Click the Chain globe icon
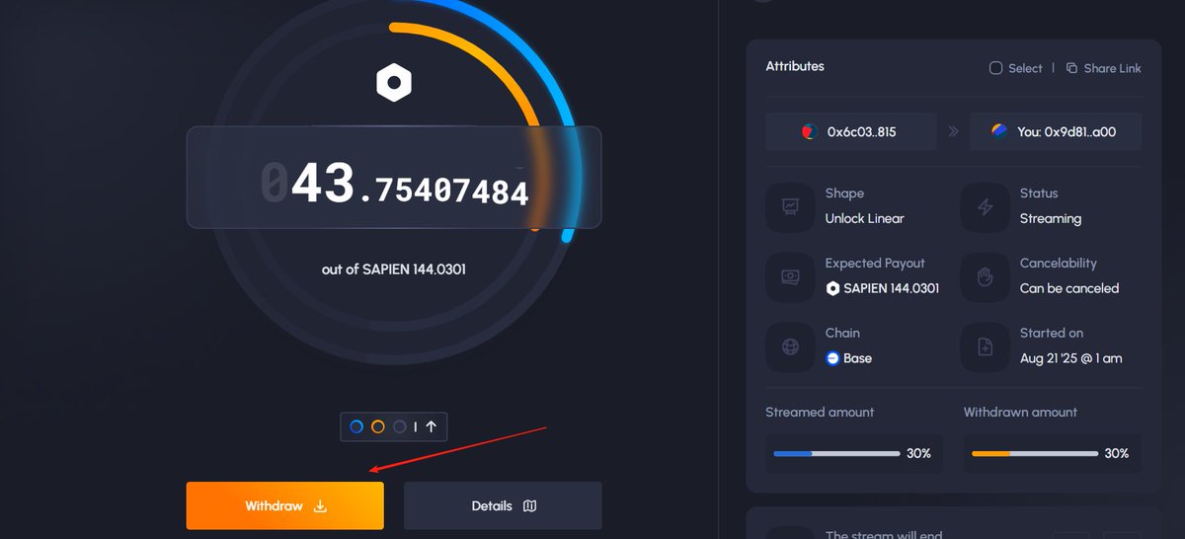Image resolution: width=1185 pixels, height=539 pixels. click(x=791, y=346)
